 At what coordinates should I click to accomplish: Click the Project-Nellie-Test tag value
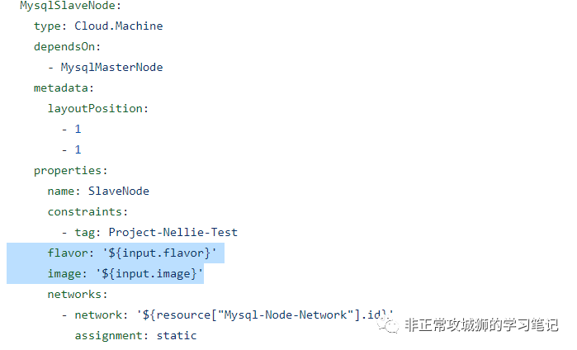173,232
